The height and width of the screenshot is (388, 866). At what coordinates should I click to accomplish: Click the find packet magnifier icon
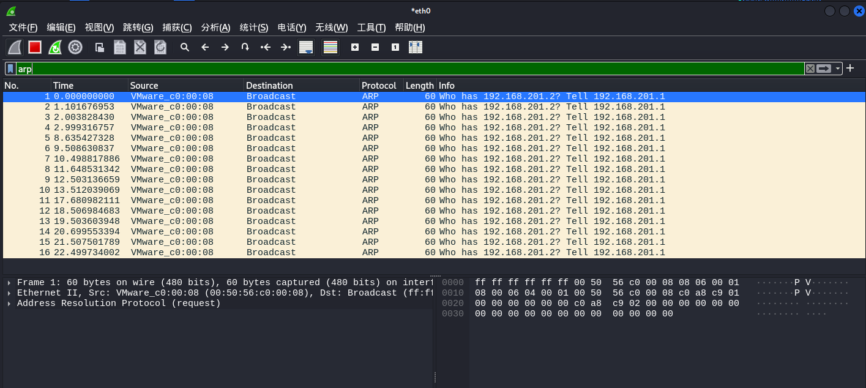click(184, 47)
